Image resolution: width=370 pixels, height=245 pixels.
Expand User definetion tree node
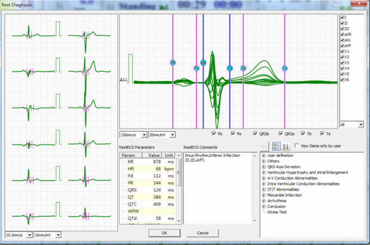click(x=263, y=156)
